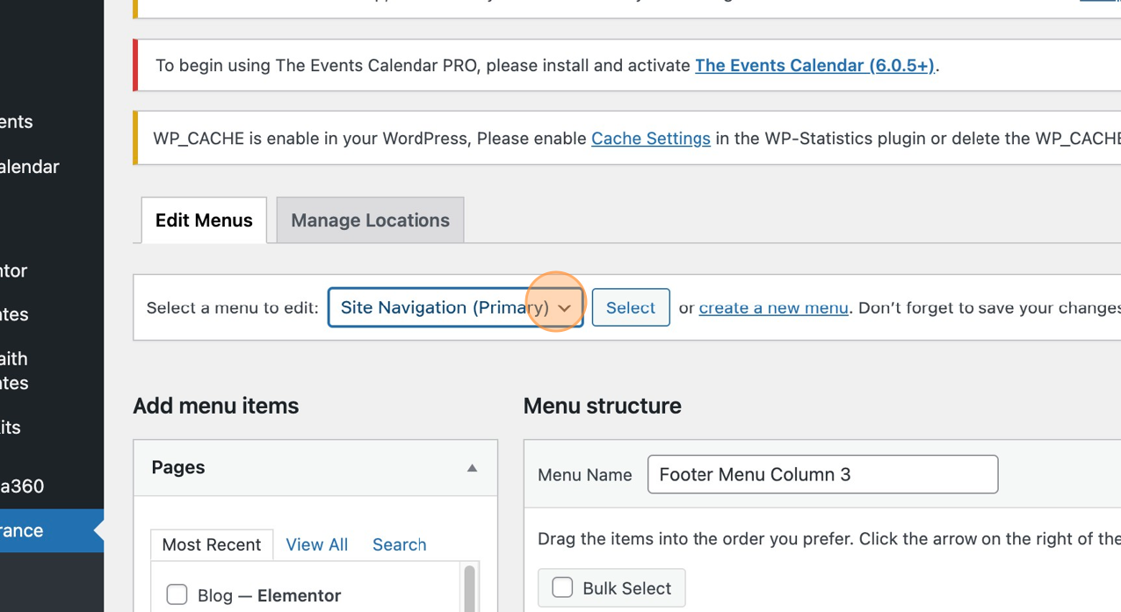This screenshot has width=1121, height=612.
Task: Switch to the Manage Locations tab
Action: click(370, 220)
